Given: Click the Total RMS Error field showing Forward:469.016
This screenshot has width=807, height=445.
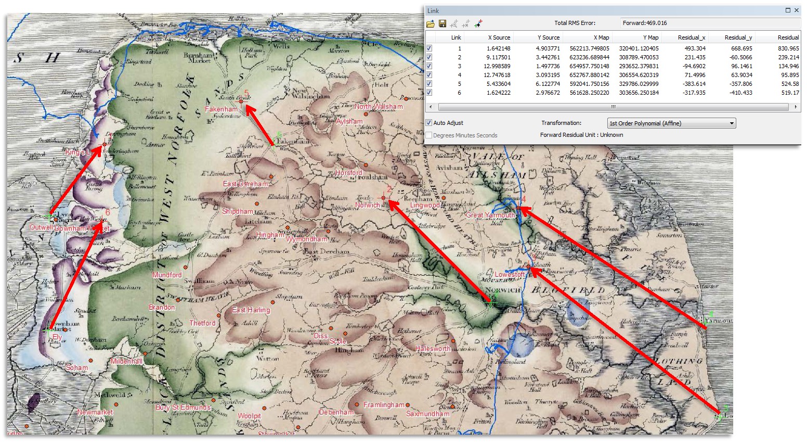Looking at the screenshot, I should (710, 23).
